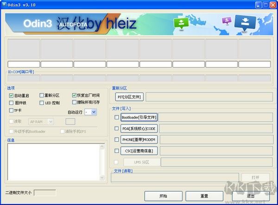Tick the TF卡 checkbox
This screenshot has height=205, width=278.
pos(11,111)
